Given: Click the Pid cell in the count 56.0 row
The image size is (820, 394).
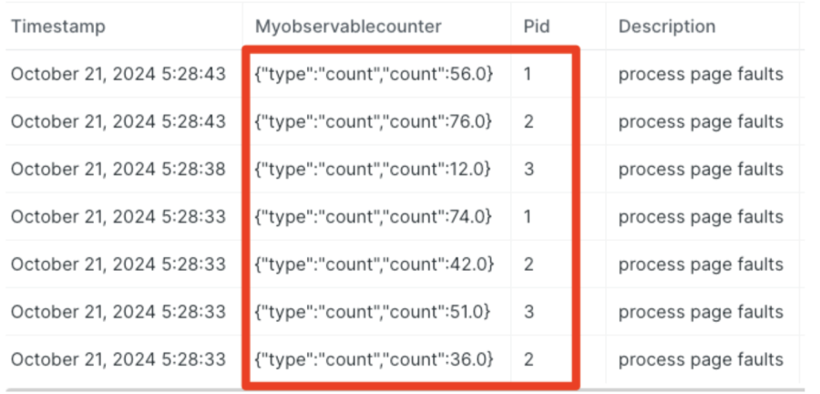Looking at the screenshot, I should click(528, 75).
